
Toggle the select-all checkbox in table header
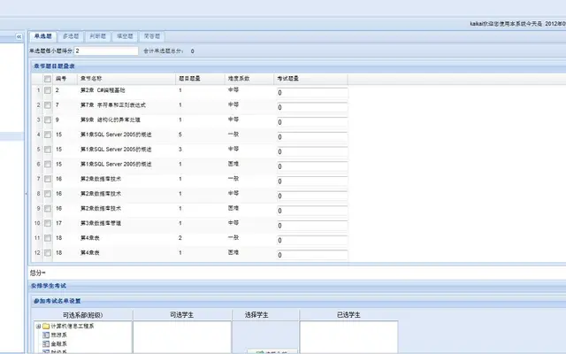coord(47,79)
